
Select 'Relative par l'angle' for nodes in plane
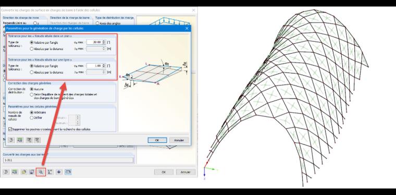[x=32, y=42]
